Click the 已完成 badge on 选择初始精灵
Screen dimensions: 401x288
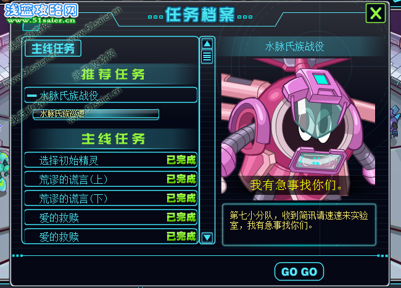181,160
